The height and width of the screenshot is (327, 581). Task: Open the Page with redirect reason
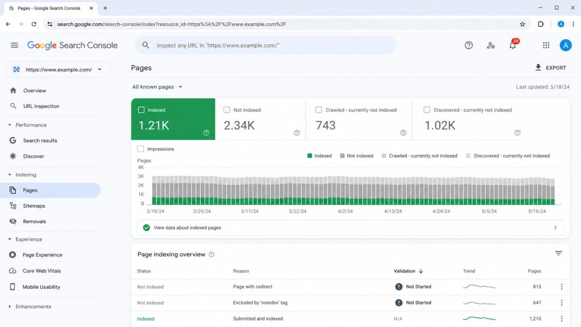click(x=252, y=287)
